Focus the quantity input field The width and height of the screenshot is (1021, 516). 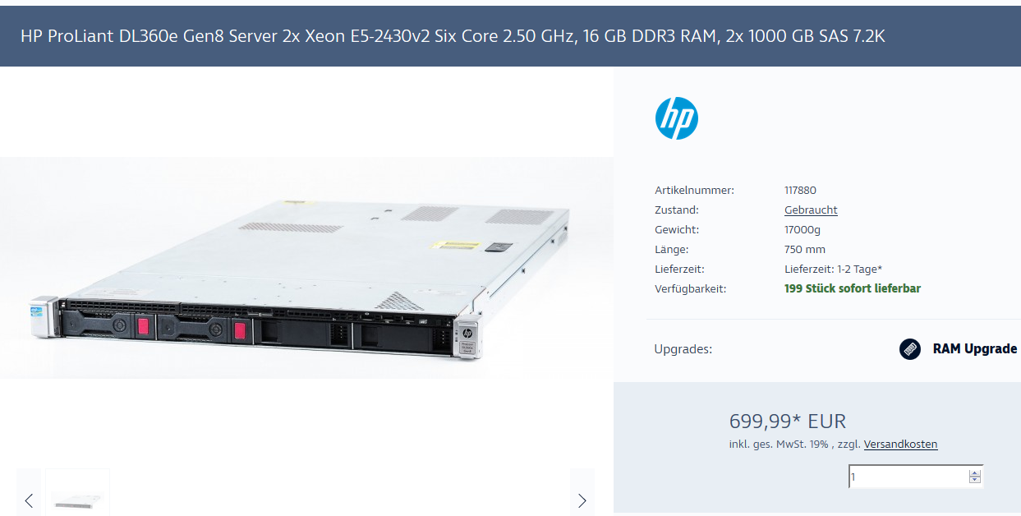click(909, 477)
